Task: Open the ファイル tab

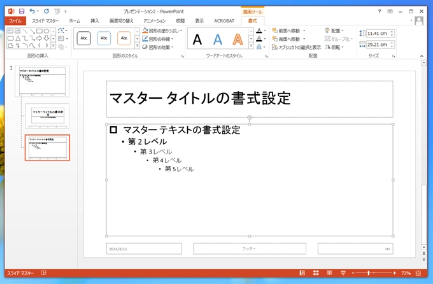Action: (15, 21)
